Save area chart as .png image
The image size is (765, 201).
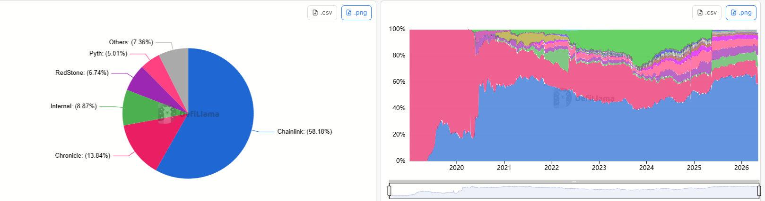[x=741, y=13]
